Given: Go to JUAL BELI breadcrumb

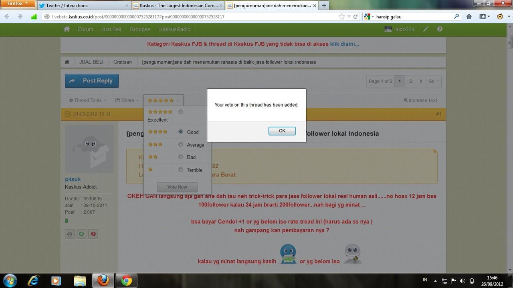Looking at the screenshot, I should [x=91, y=62].
